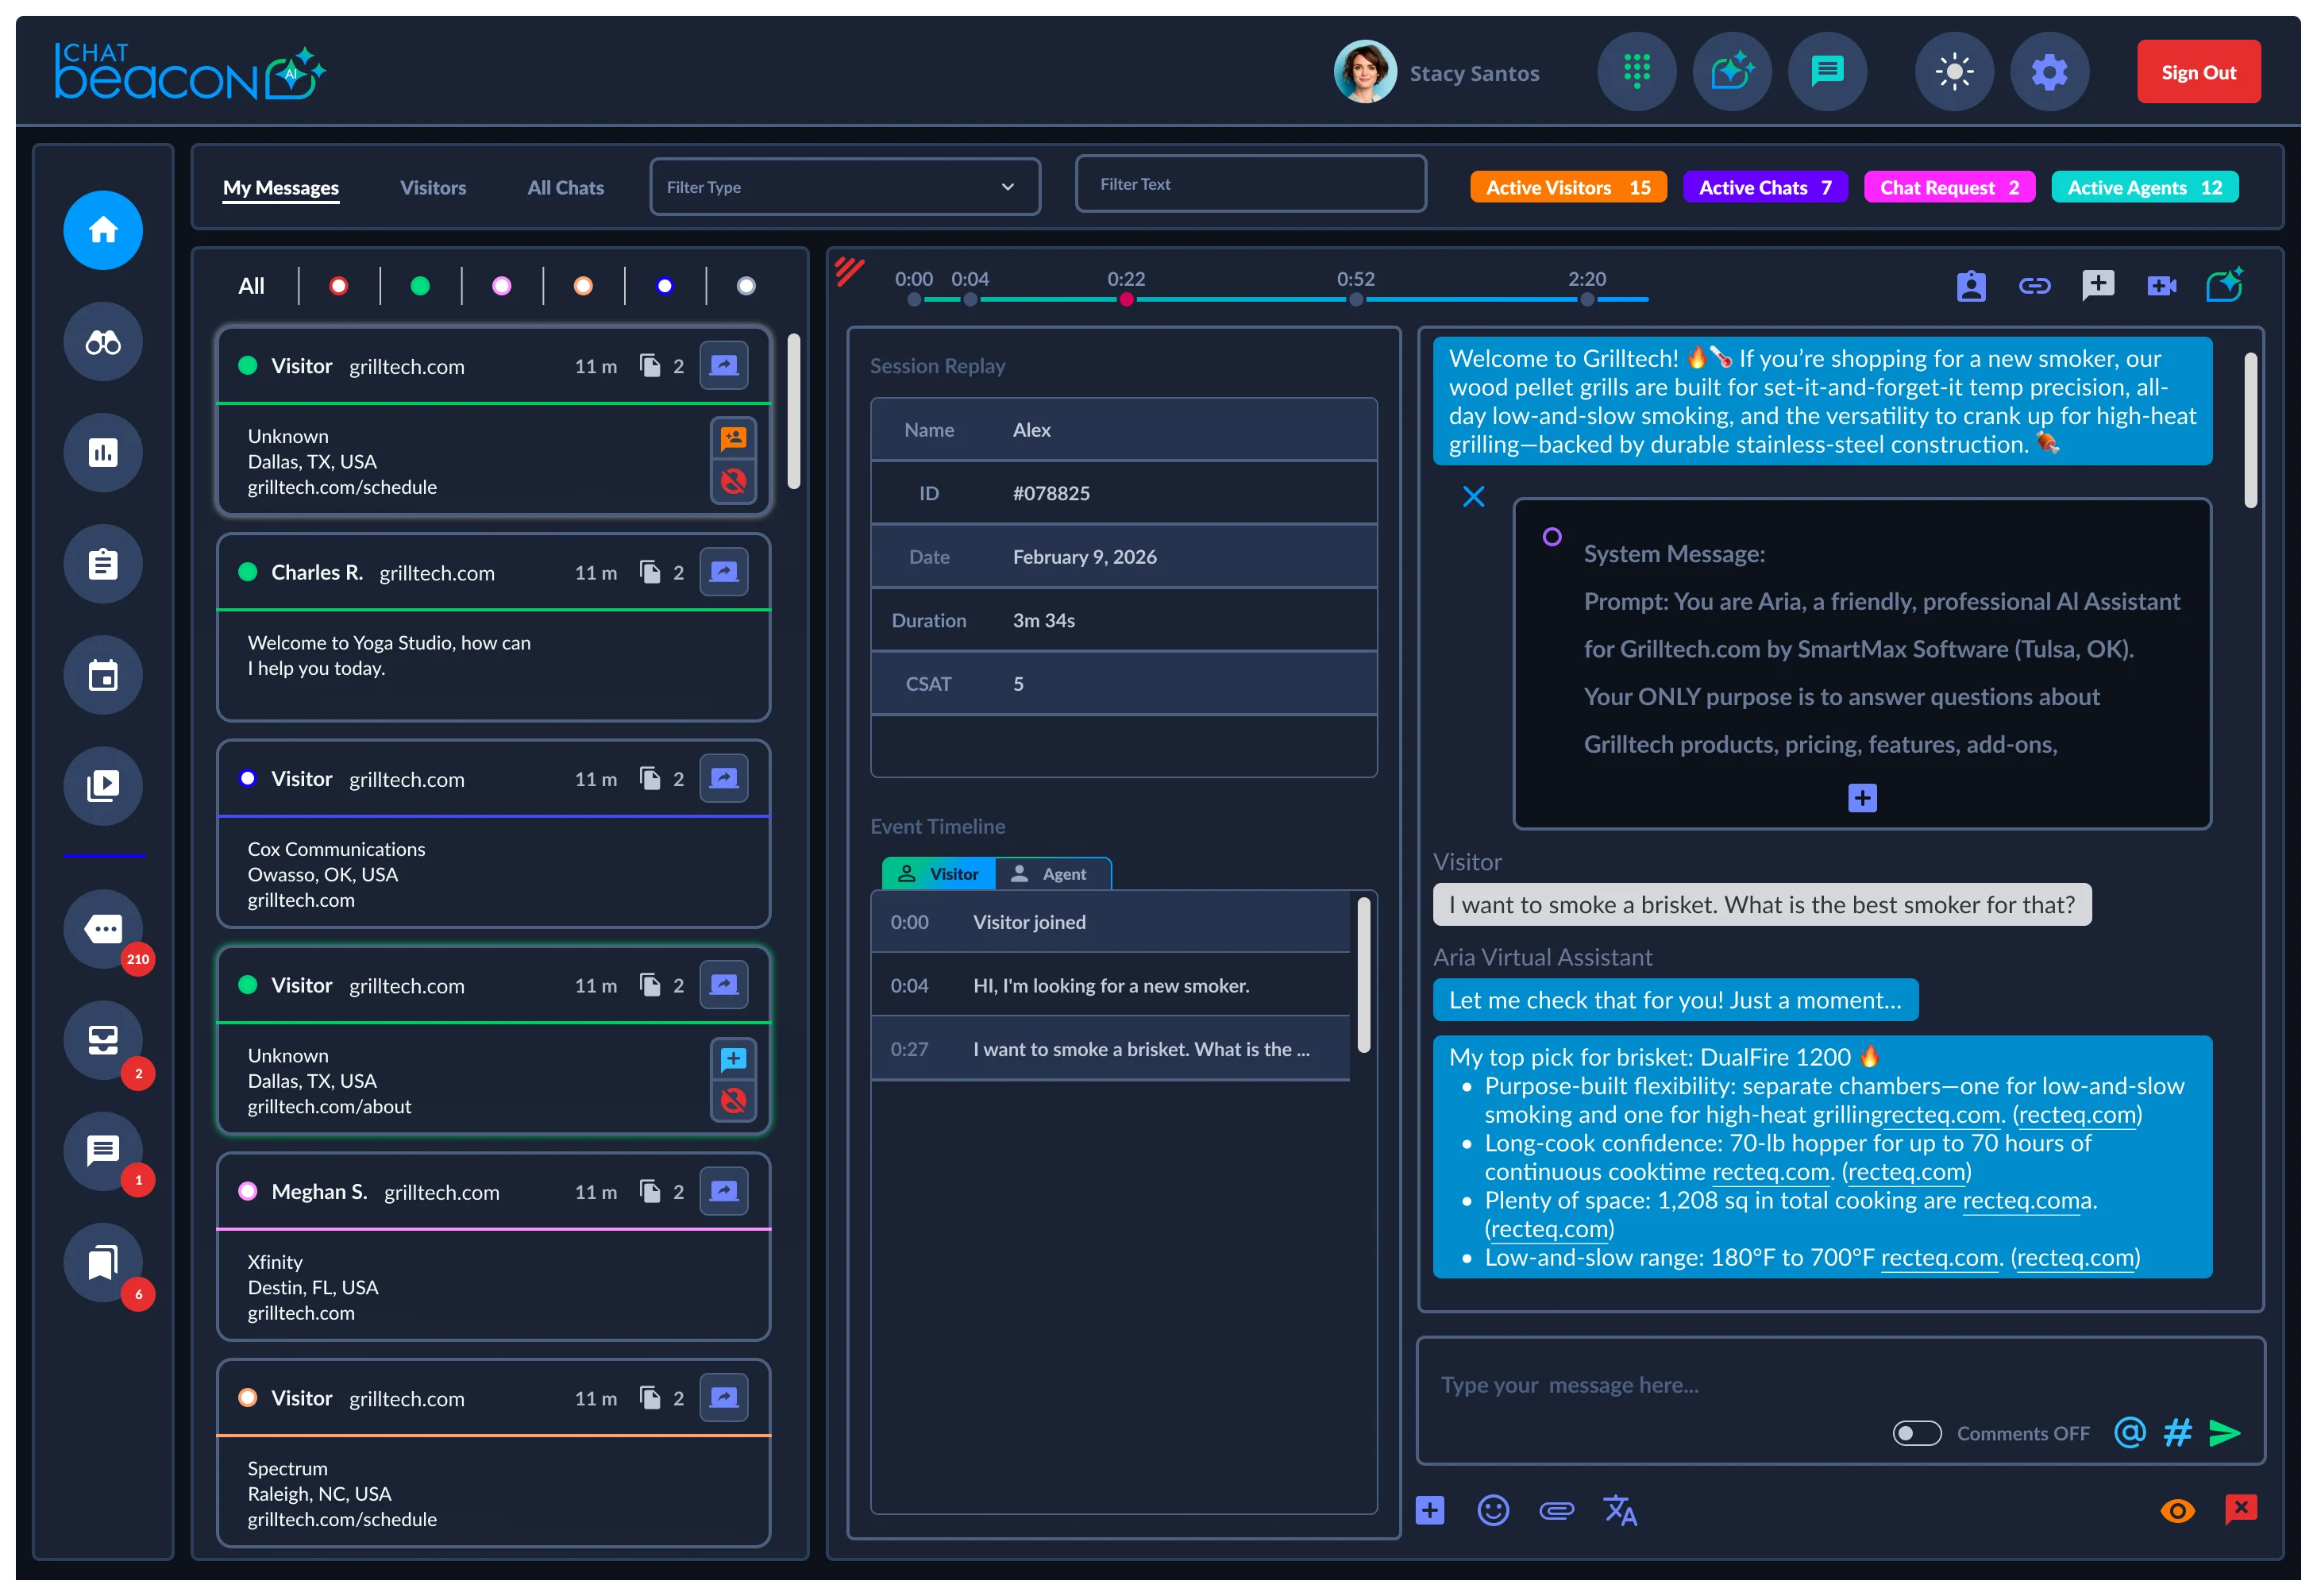
Task: Block the Dallas grilltech.com/schedule visitor
Action: [x=733, y=482]
